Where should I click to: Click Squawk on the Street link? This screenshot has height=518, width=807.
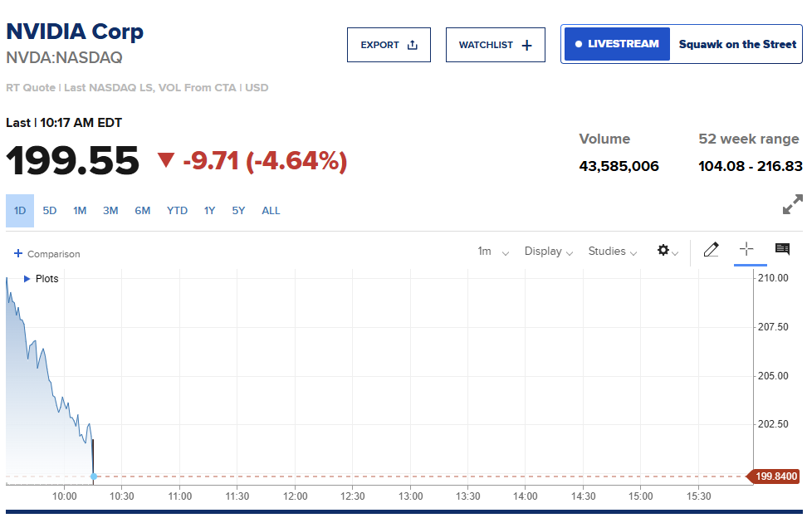click(x=736, y=44)
